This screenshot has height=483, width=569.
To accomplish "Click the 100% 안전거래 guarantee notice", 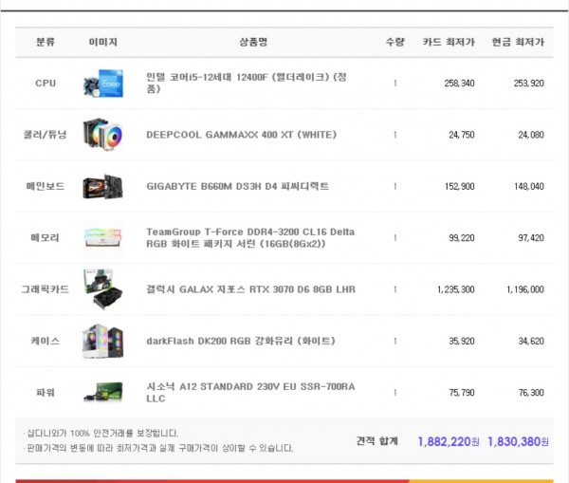I will [102, 434].
